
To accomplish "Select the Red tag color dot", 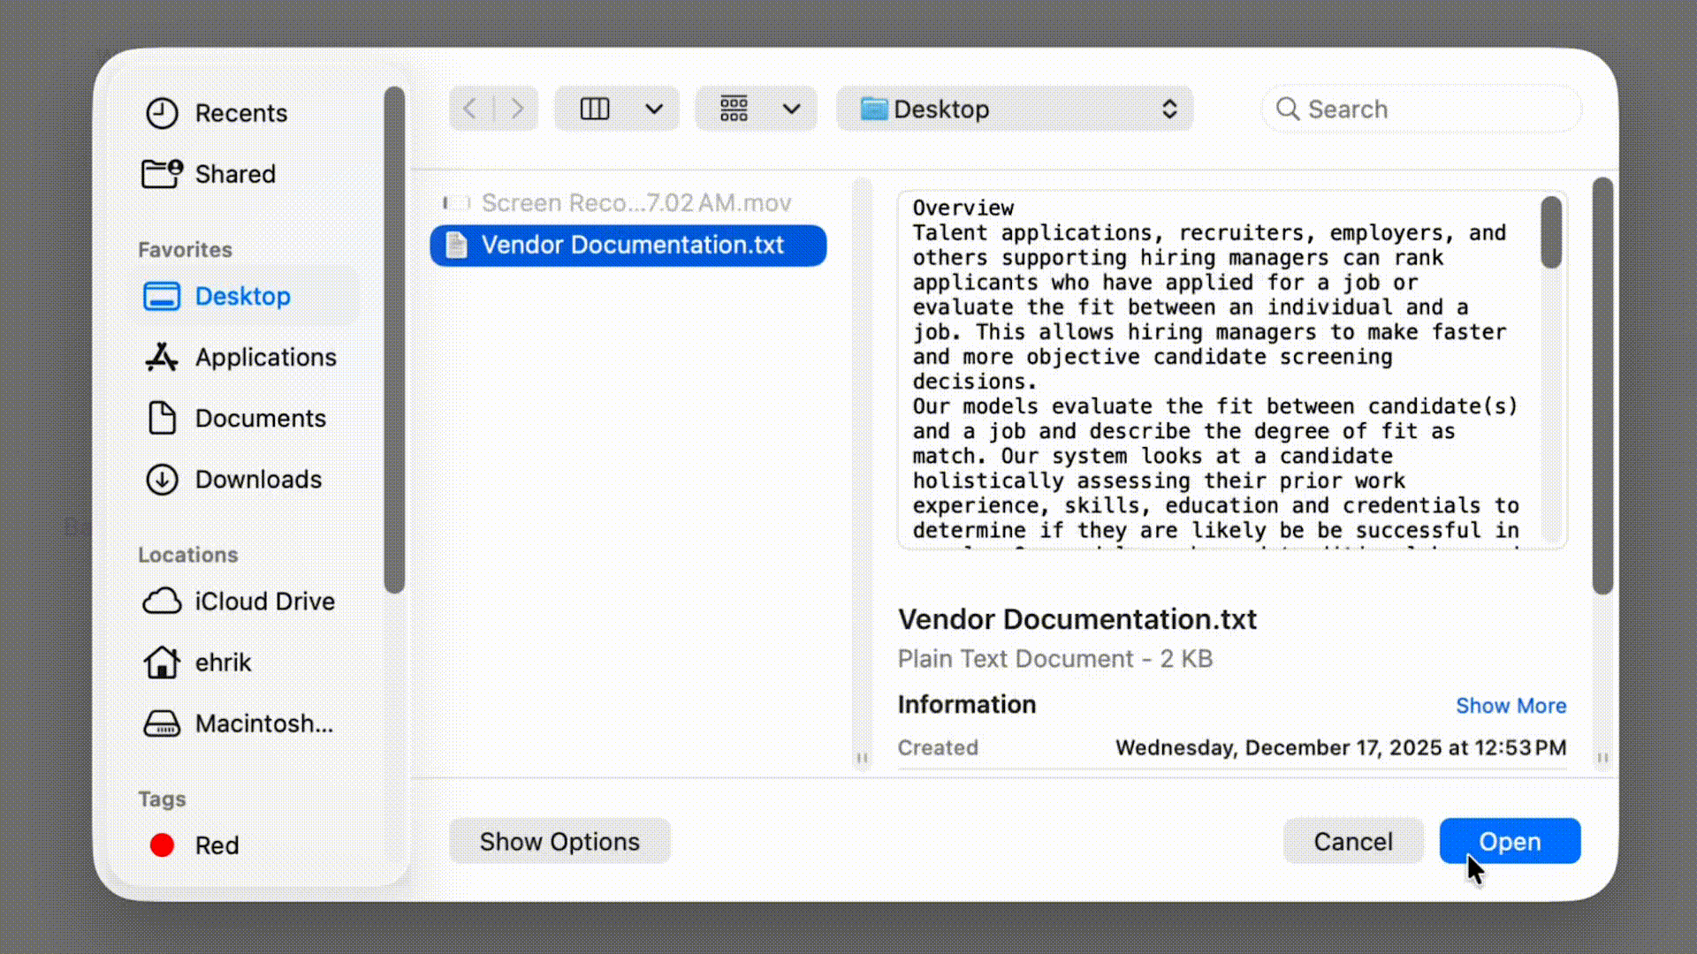I will (162, 845).
